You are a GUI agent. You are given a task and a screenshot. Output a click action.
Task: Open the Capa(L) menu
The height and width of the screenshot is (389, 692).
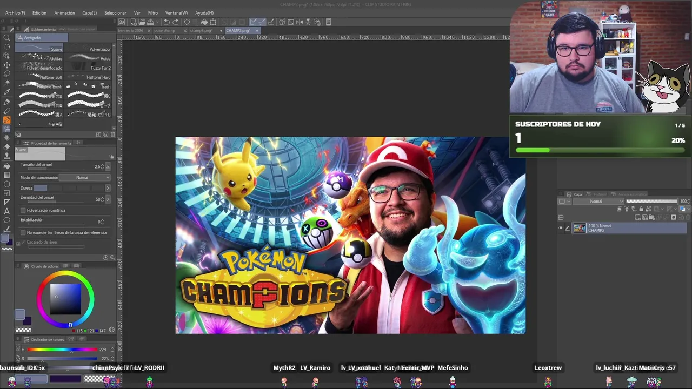90,12
